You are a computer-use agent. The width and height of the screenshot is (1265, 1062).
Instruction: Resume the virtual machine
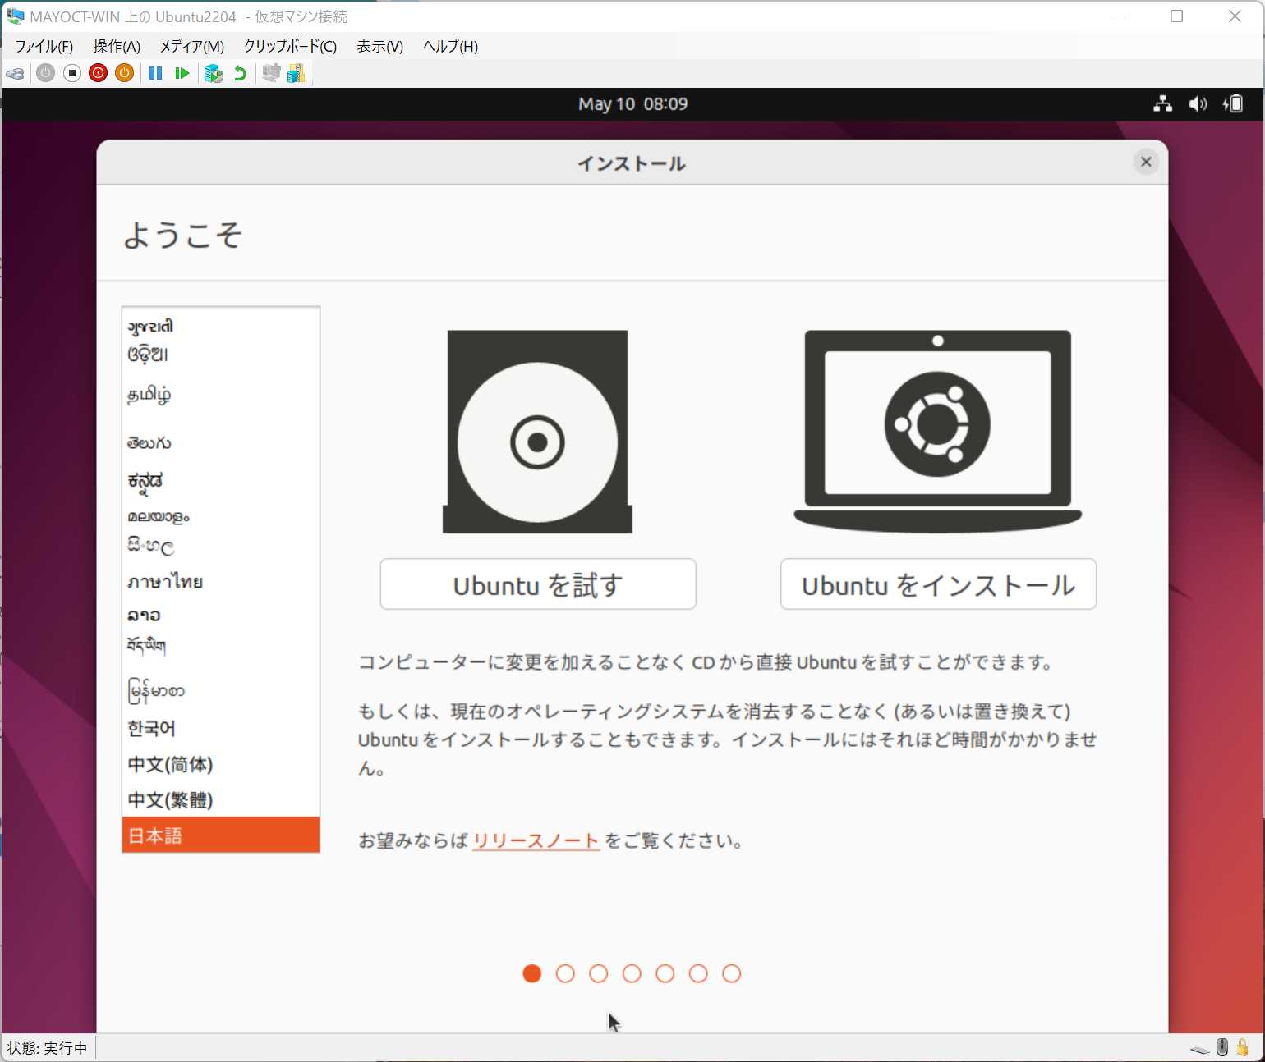pyautogui.click(x=182, y=73)
